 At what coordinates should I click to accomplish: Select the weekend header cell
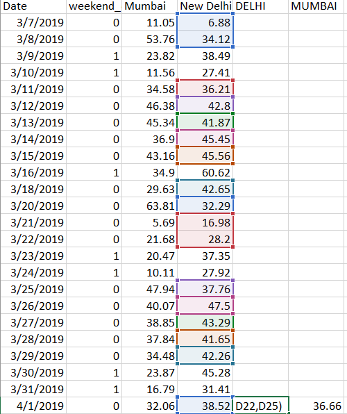pyautogui.click(x=94, y=6)
